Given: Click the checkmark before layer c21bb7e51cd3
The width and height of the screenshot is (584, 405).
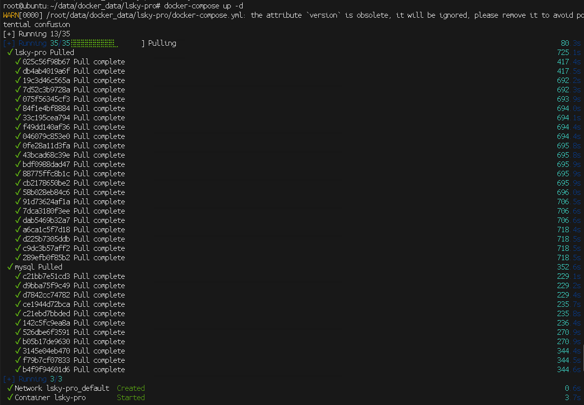Looking at the screenshot, I should pyautogui.click(x=18, y=276).
